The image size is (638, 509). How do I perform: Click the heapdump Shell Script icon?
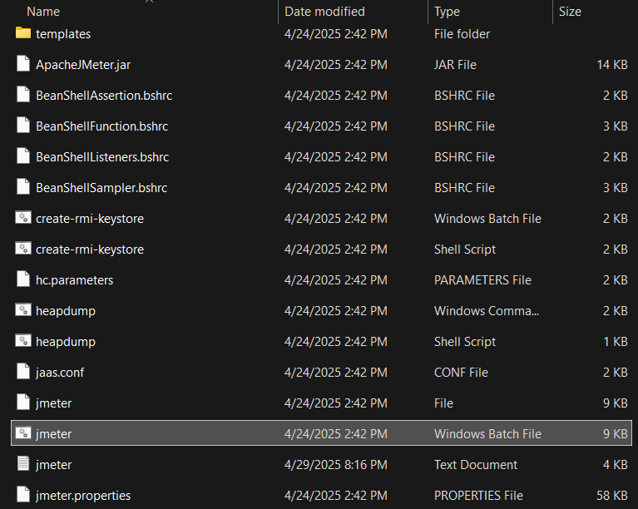23,341
